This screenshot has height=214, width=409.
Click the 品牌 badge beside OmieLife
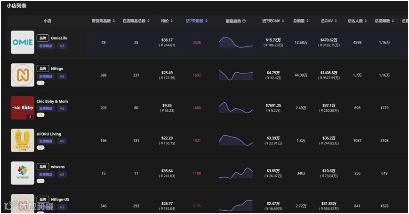tap(43, 38)
